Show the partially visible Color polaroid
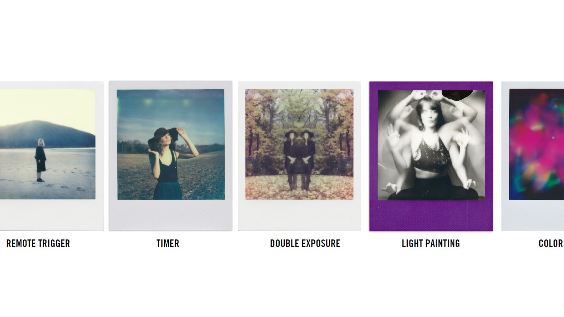The width and height of the screenshot is (564, 317). point(533,156)
